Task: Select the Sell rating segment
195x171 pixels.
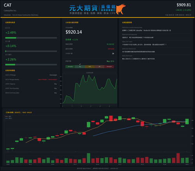Action: pyautogui.click(x=99, y=67)
